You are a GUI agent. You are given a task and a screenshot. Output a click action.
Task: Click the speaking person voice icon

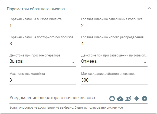[x=128, y=99]
